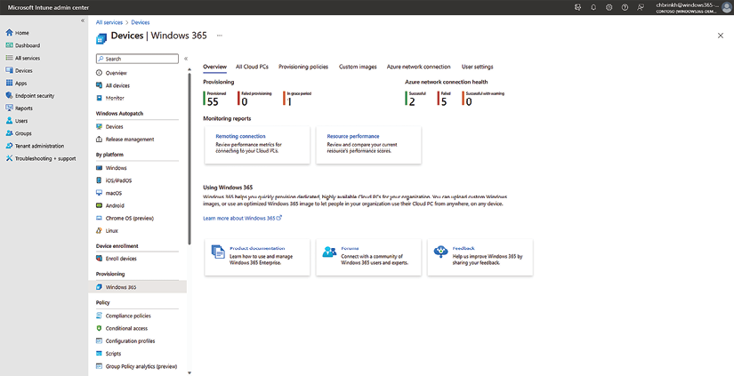734x376 pixels.
Task: Open Groups from the left navigation
Action: click(19, 133)
